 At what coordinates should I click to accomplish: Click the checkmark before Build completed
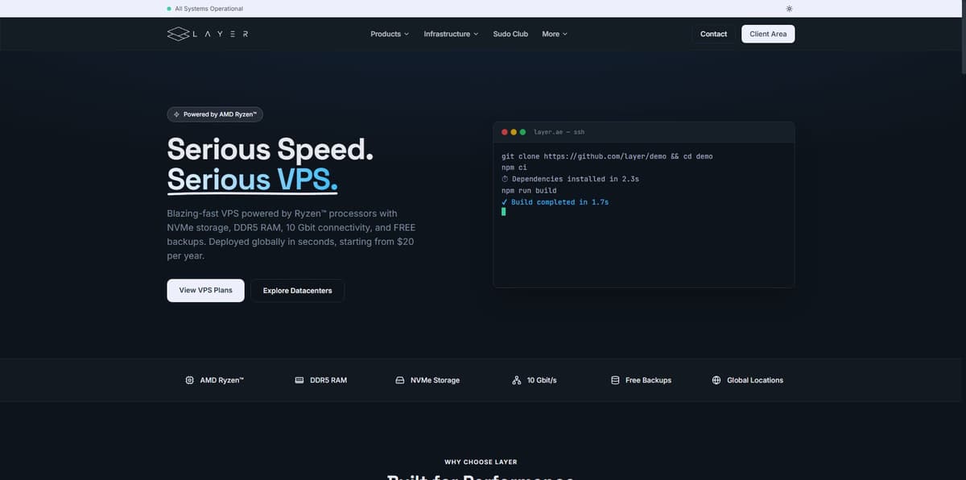[505, 202]
